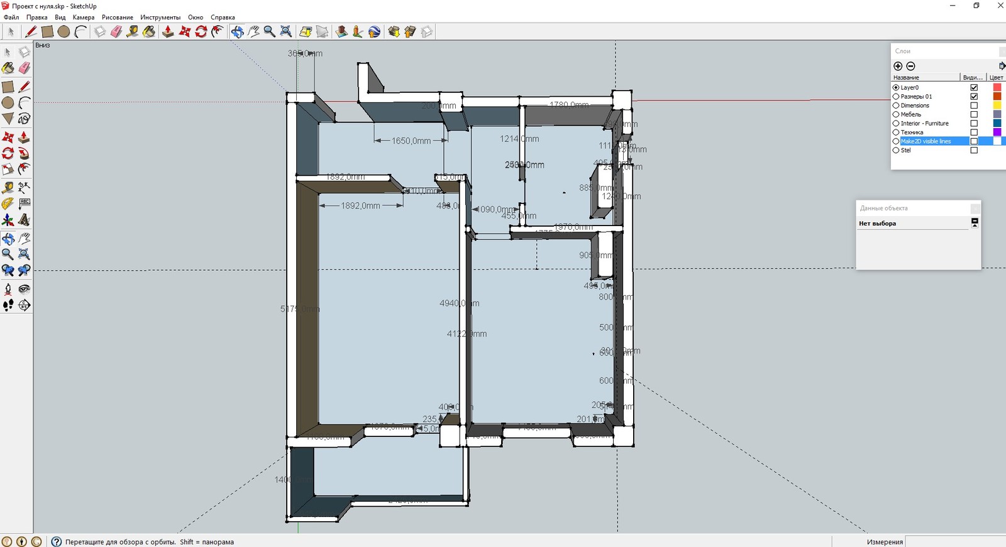Select the Position Camera tool
This screenshot has width=1006, height=547.
pos(8,289)
